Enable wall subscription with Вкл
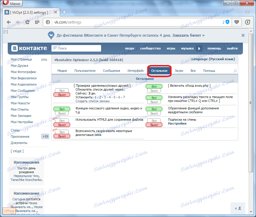This screenshot has height=217, width=256. (154, 121)
